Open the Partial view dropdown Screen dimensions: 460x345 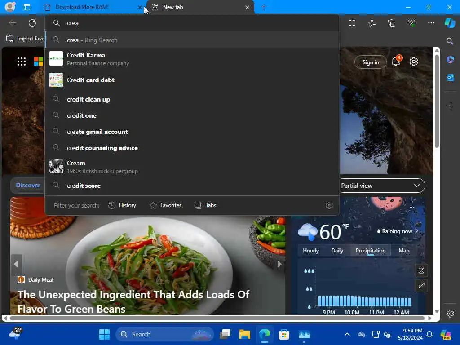(x=382, y=186)
